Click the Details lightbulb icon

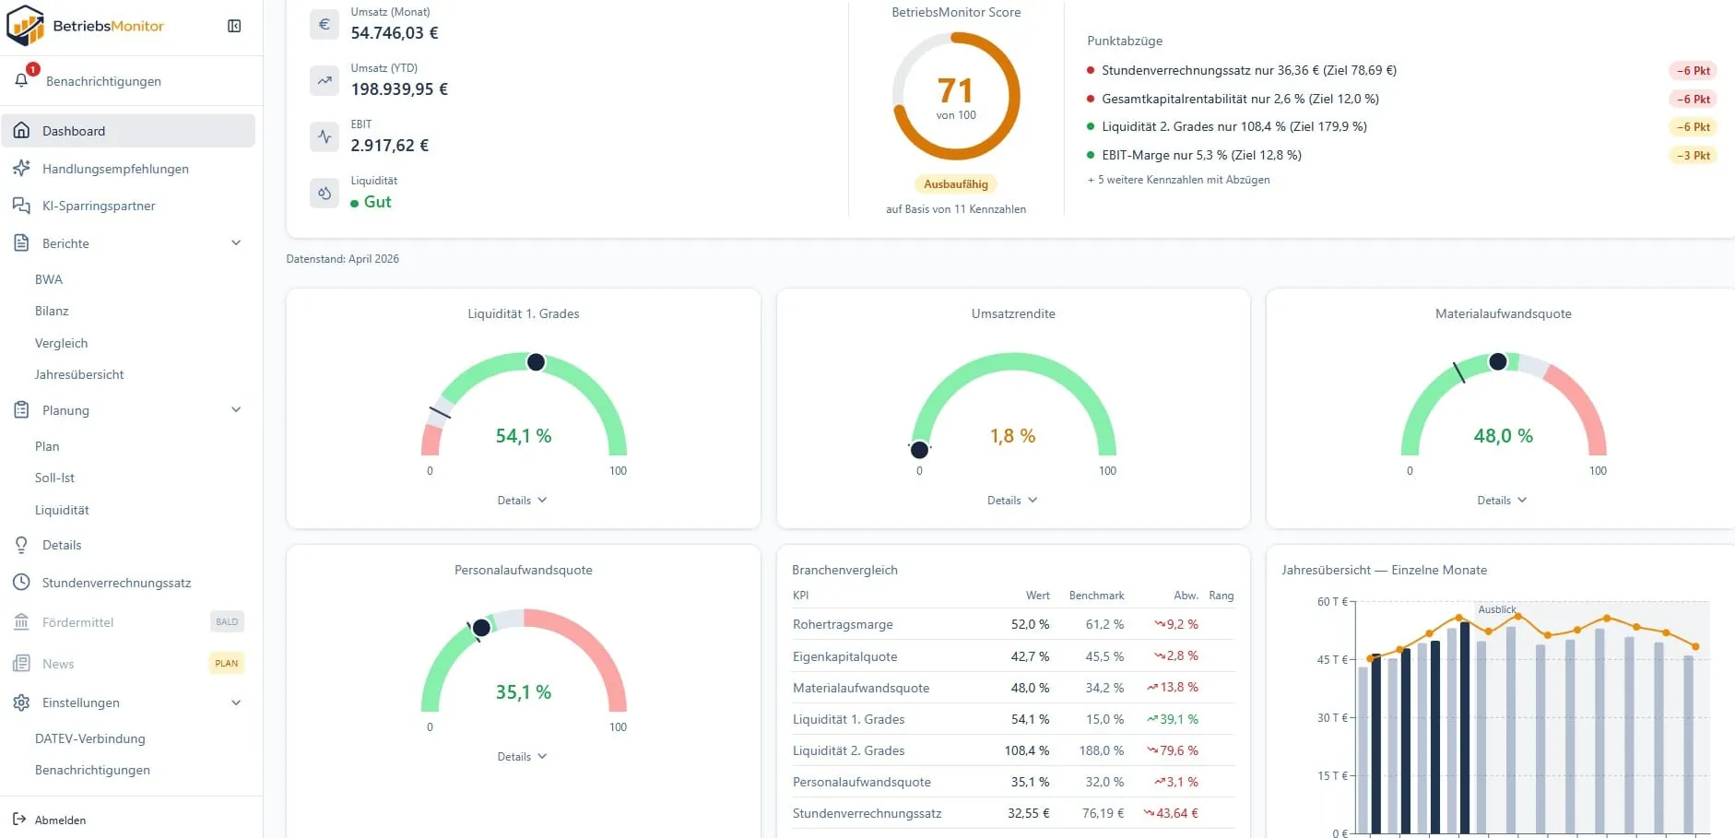pos(21,545)
